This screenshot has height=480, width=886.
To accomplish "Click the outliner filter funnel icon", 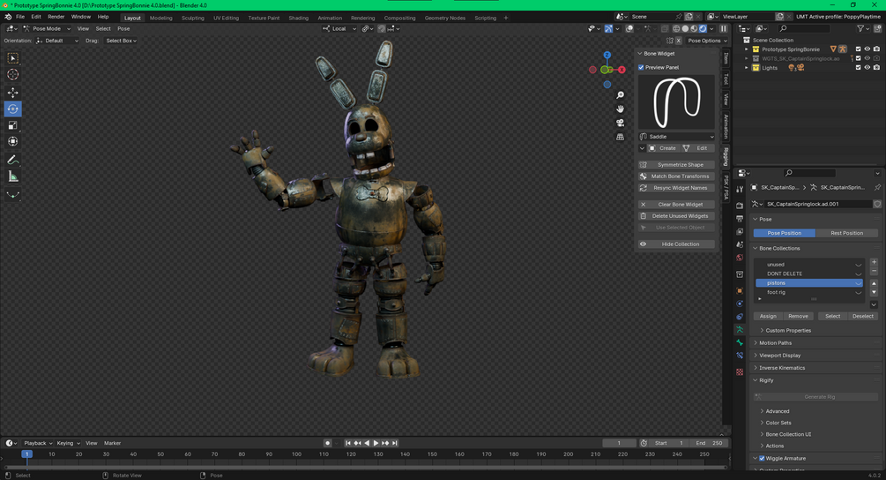I will [x=860, y=28].
